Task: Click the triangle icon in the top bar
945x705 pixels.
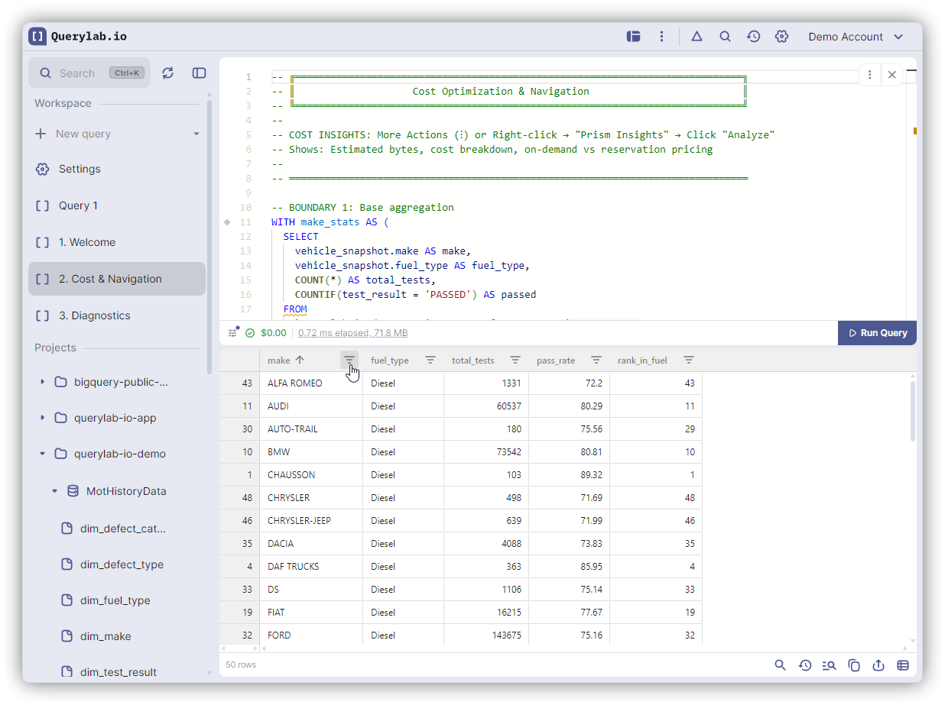Action: click(697, 37)
